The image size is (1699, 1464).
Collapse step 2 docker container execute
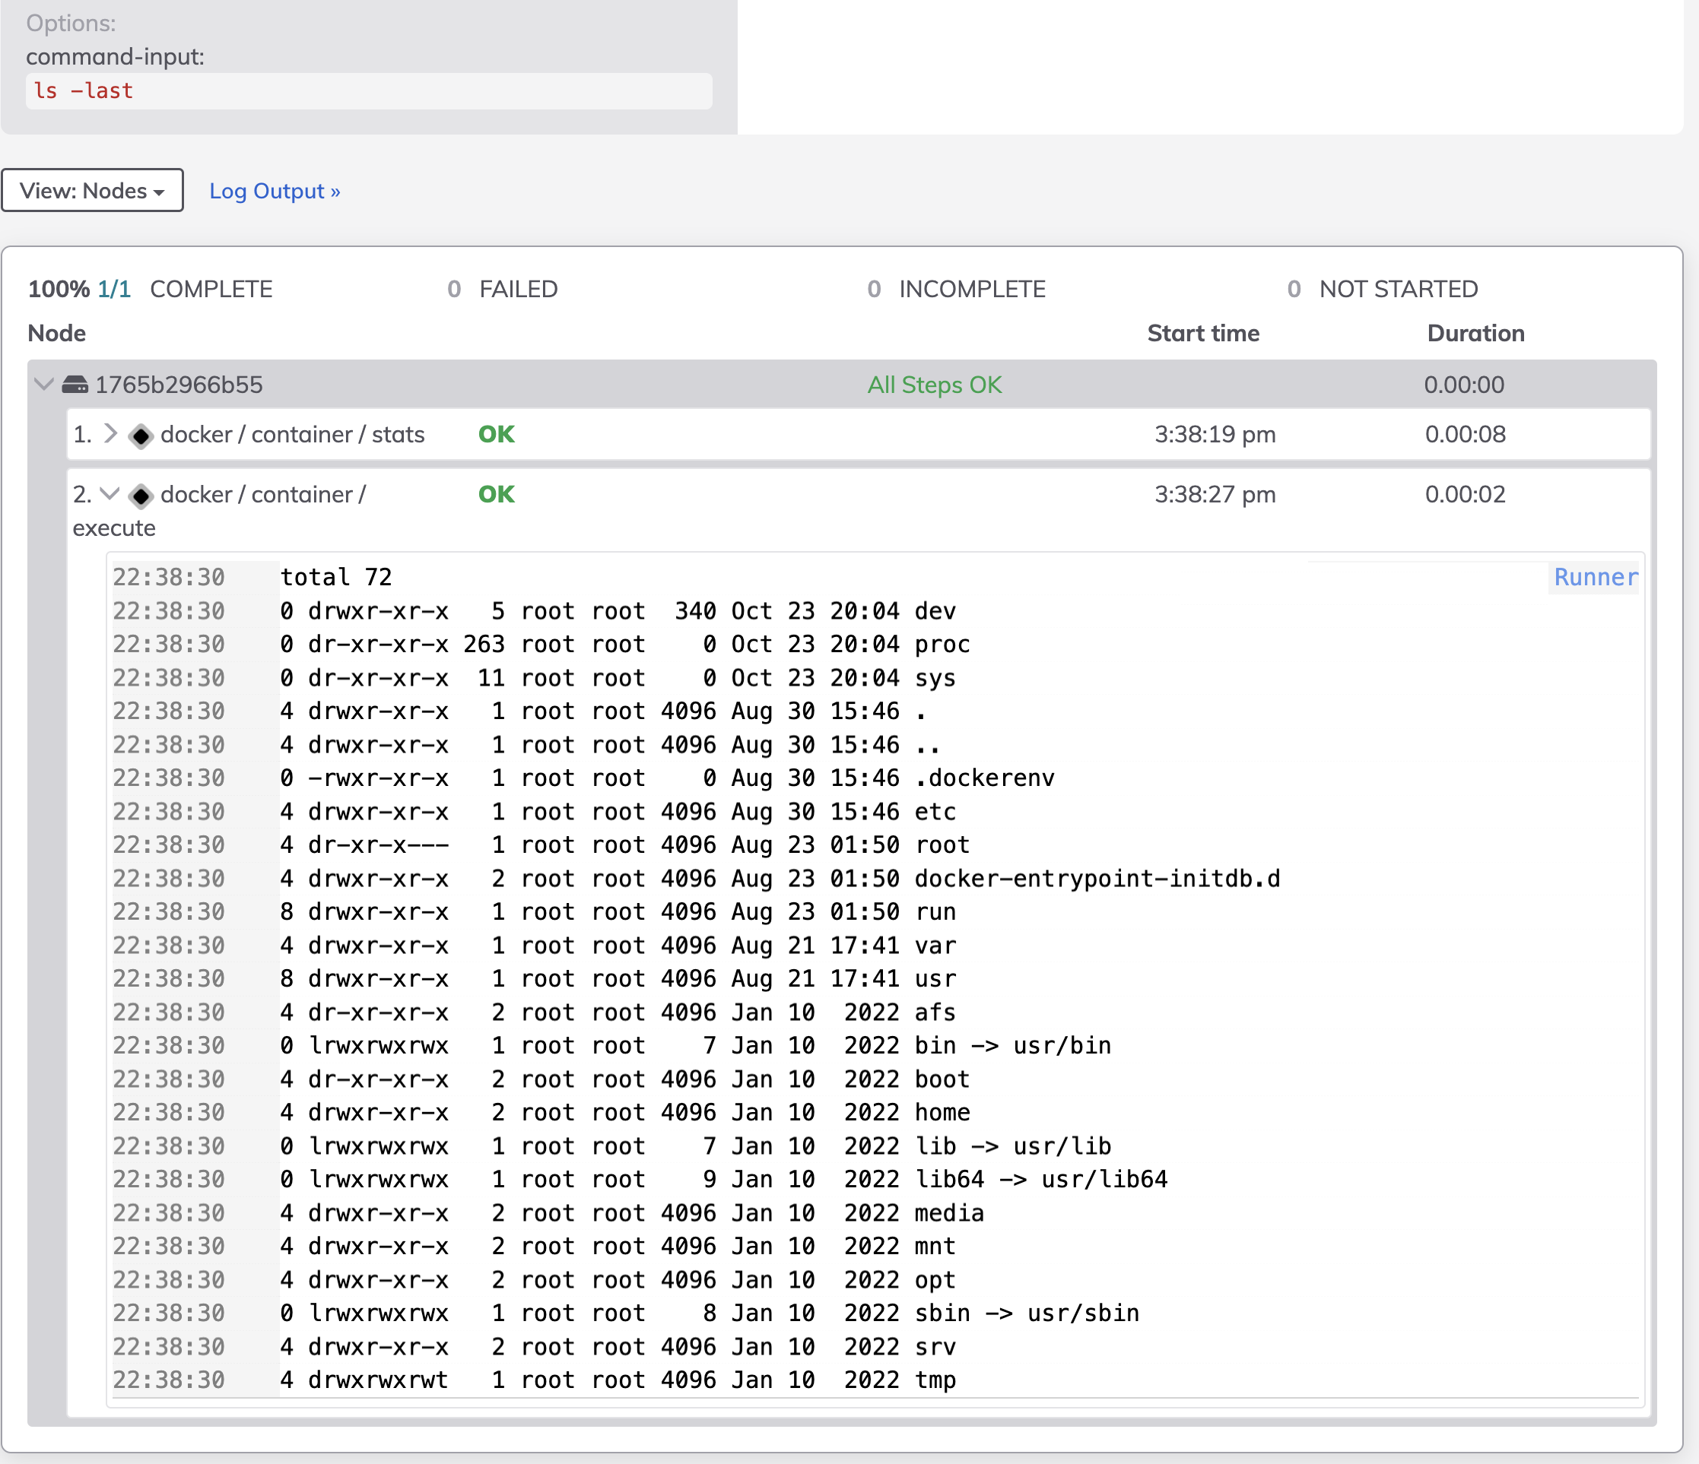[110, 494]
